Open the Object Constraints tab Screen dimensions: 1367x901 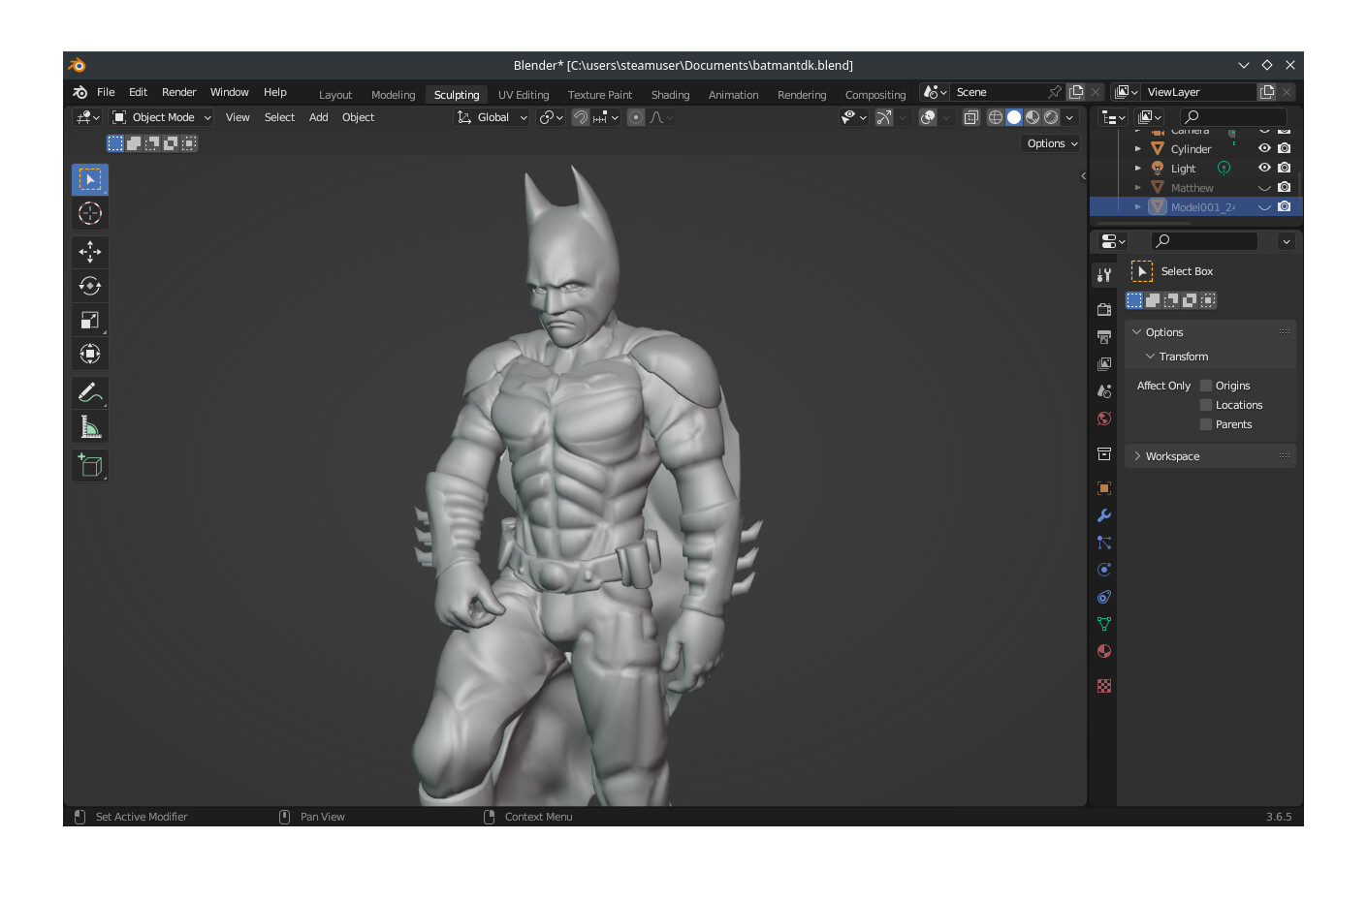[1103, 597]
